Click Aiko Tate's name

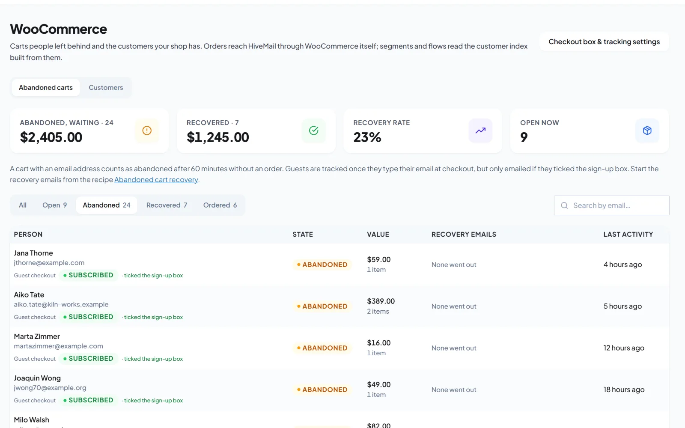point(29,294)
